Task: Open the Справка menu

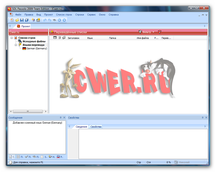Action: [x=113, y=15]
